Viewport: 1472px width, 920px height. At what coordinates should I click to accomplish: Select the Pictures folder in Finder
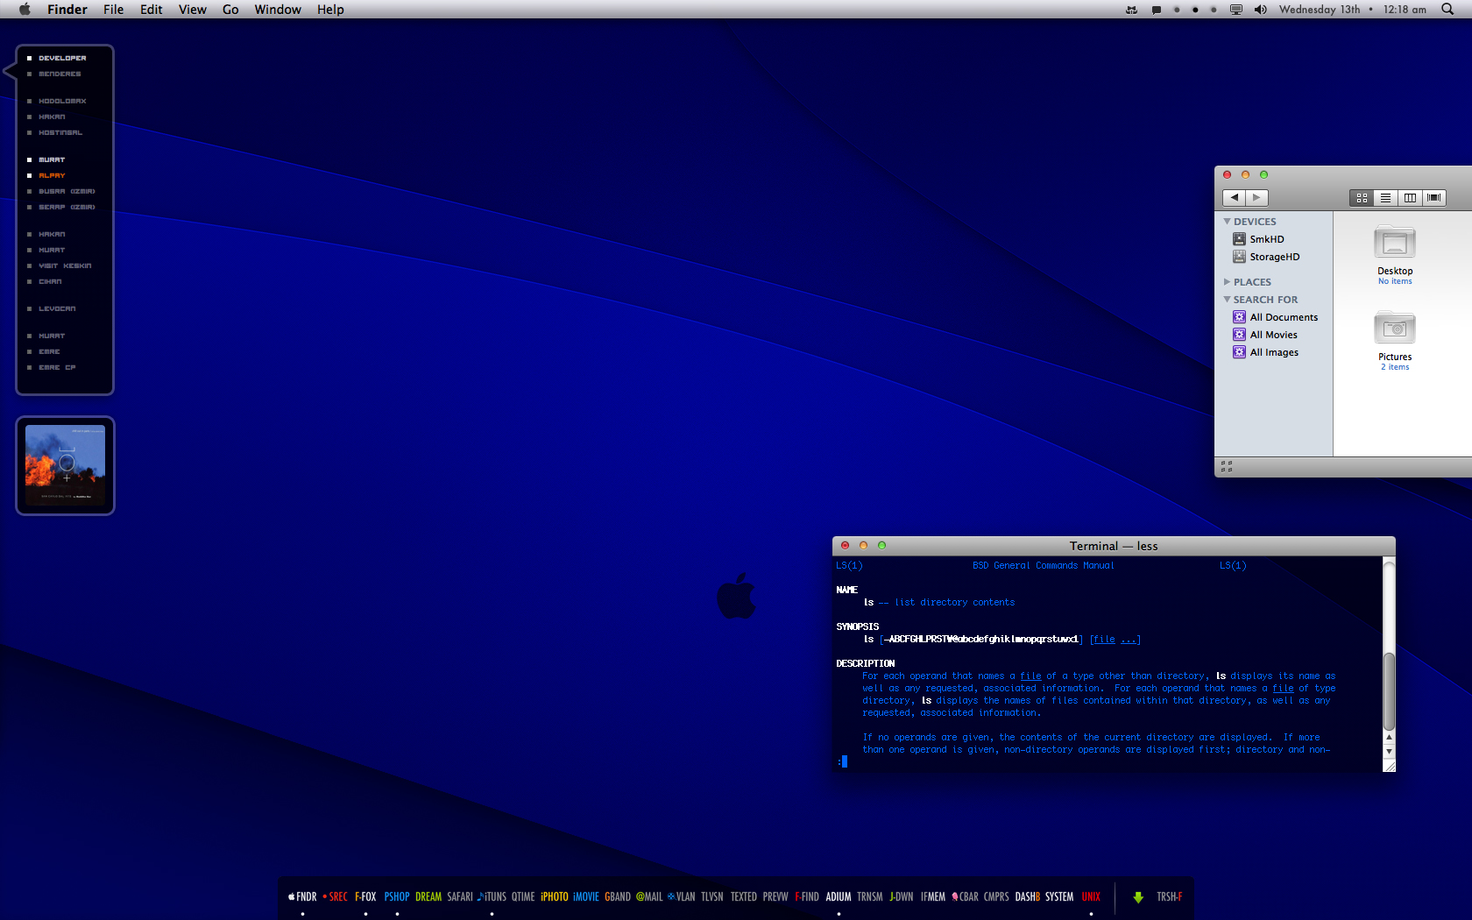click(x=1395, y=329)
